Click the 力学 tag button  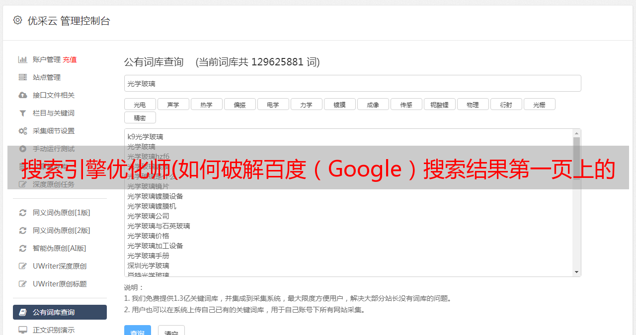[x=306, y=104]
